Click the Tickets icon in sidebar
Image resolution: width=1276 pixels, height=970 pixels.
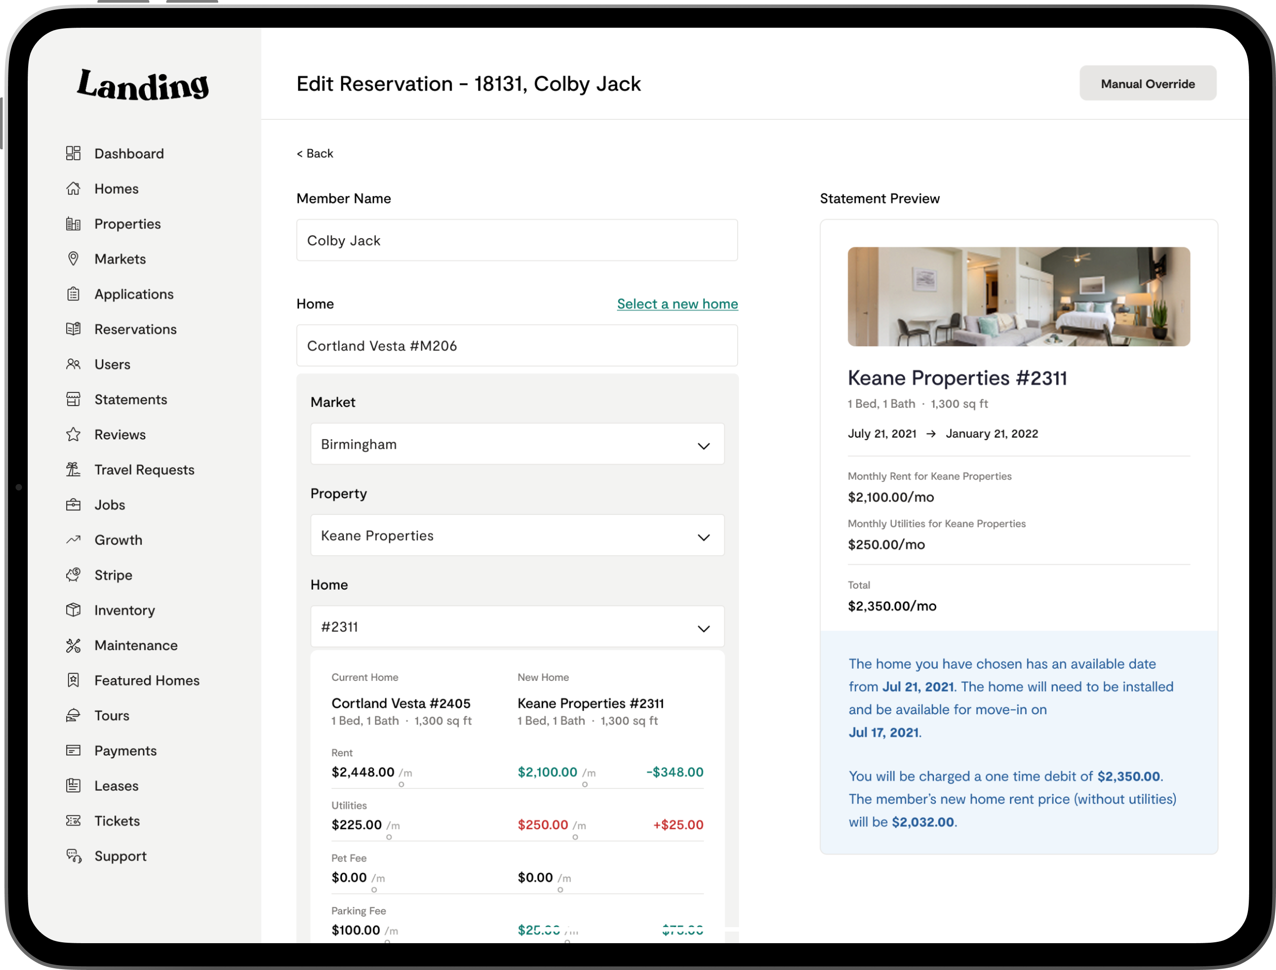(73, 820)
